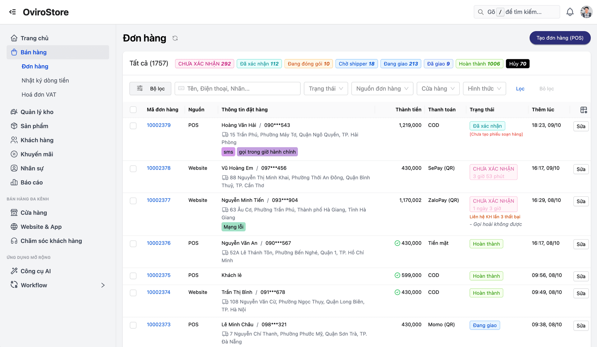Collapse sidebar with the back-arrow menu icon
Viewport: 597px width, 347px height.
(x=12, y=12)
